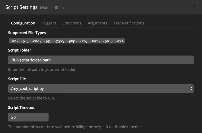
Task: Switch to the Triggers tab
Action: (49, 23)
